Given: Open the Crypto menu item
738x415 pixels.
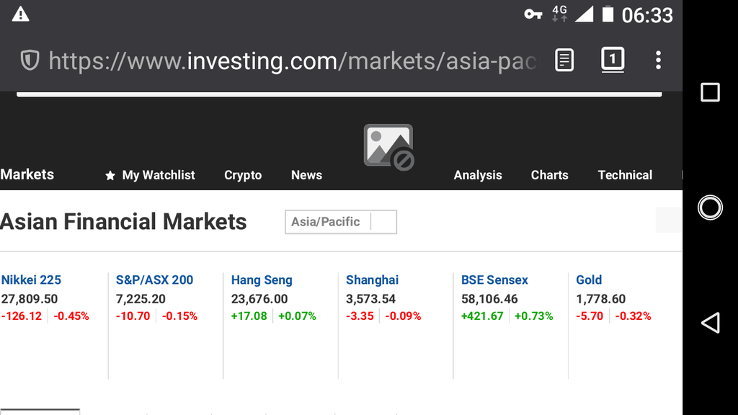Looking at the screenshot, I should (243, 175).
